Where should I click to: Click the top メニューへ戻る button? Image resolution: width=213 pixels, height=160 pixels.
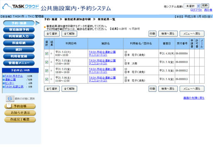pos(192,34)
